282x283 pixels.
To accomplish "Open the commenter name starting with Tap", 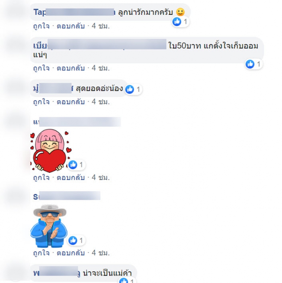I will tap(74, 12).
